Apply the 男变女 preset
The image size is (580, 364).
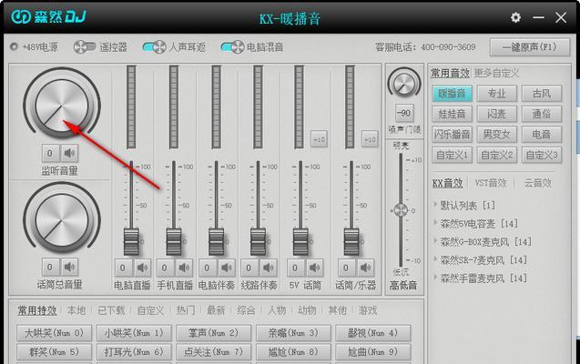pyautogui.click(x=496, y=135)
